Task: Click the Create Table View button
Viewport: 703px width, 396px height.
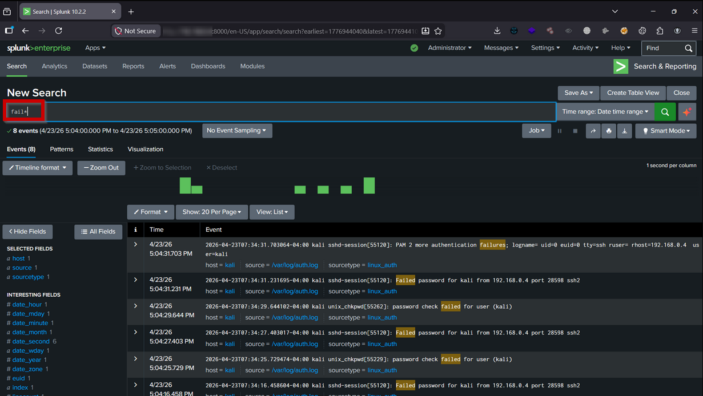Action: pyautogui.click(x=633, y=92)
